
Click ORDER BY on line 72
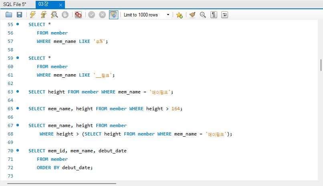pyautogui.click(x=48, y=168)
